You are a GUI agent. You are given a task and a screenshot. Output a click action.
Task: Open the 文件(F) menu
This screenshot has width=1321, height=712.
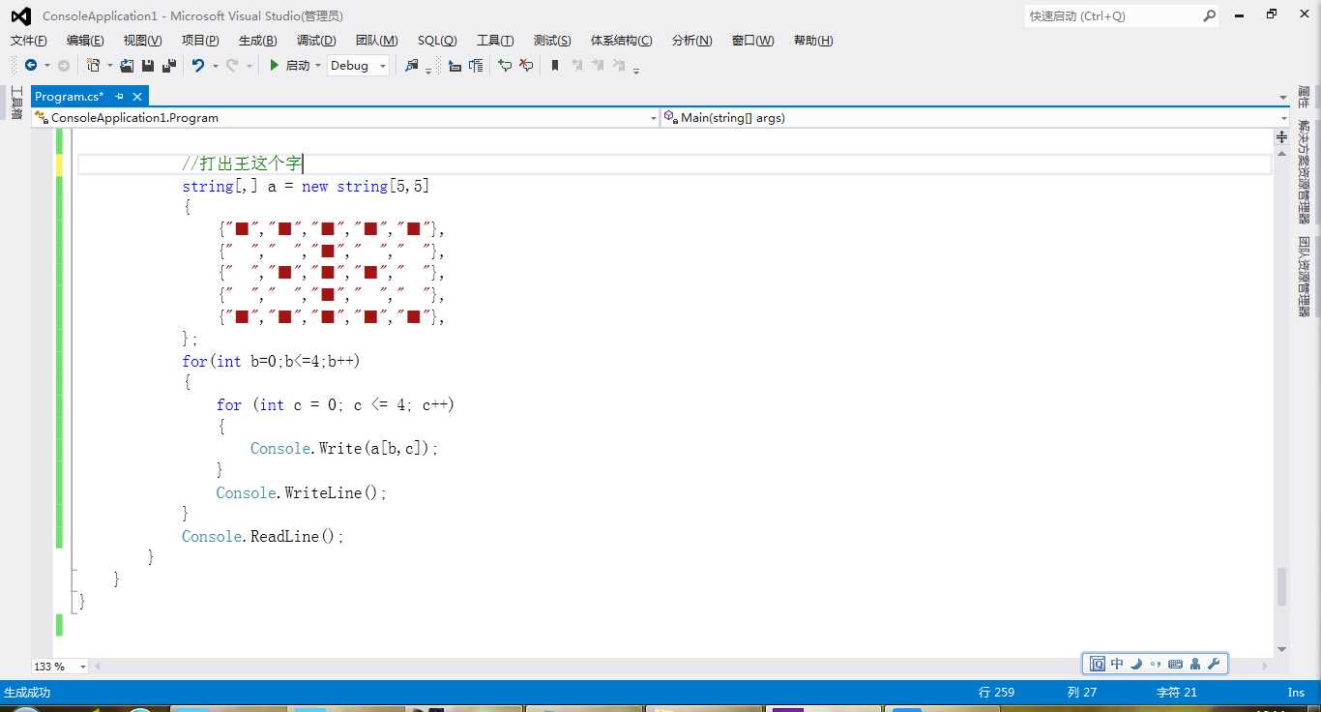(29, 40)
